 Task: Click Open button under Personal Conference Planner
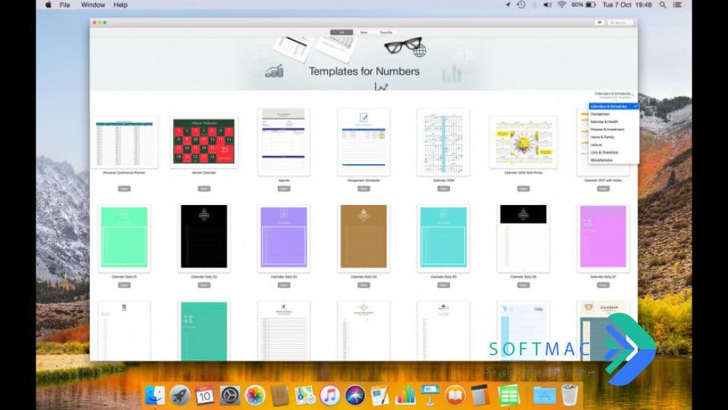(x=124, y=188)
